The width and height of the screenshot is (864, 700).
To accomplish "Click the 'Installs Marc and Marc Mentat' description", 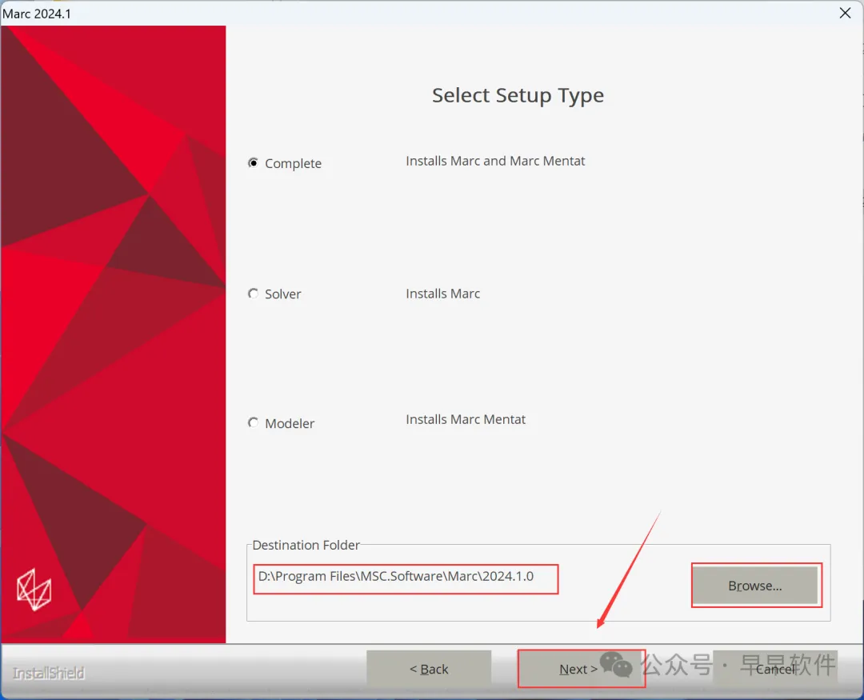I will click(x=495, y=161).
